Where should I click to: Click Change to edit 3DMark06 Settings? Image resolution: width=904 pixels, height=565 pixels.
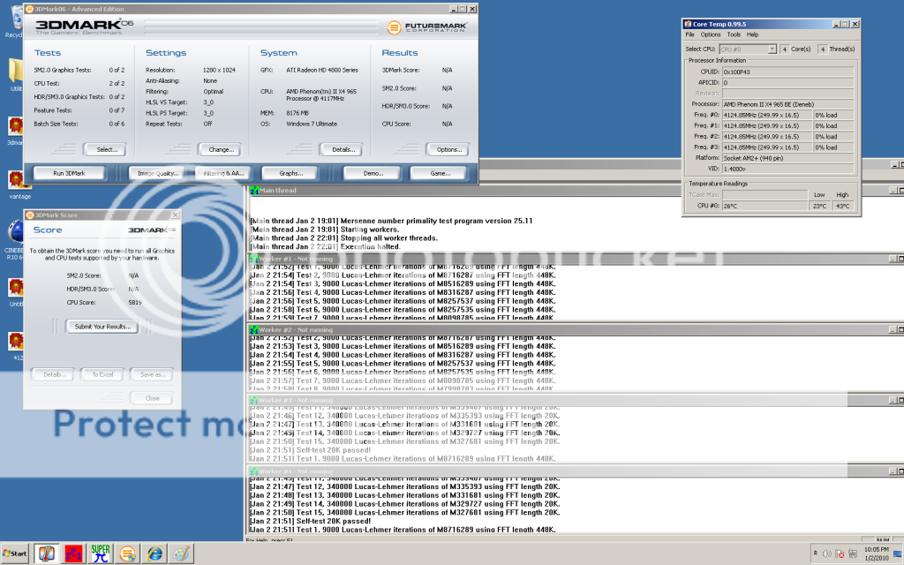click(x=221, y=149)
